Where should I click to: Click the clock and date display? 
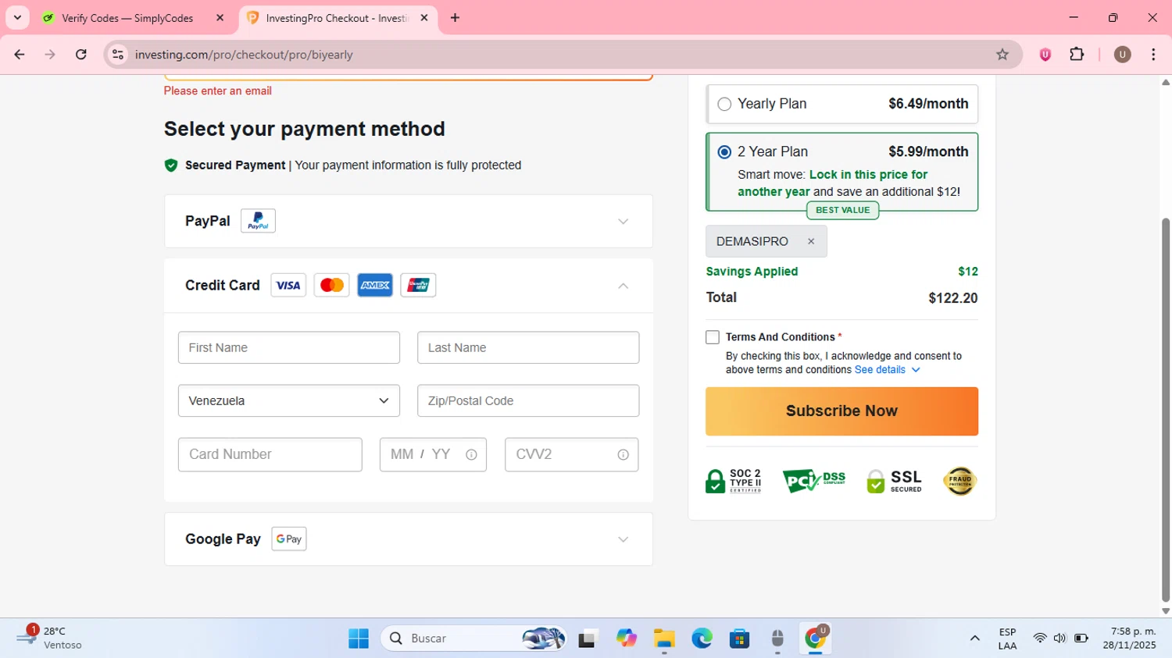[x=1130, y=638]
